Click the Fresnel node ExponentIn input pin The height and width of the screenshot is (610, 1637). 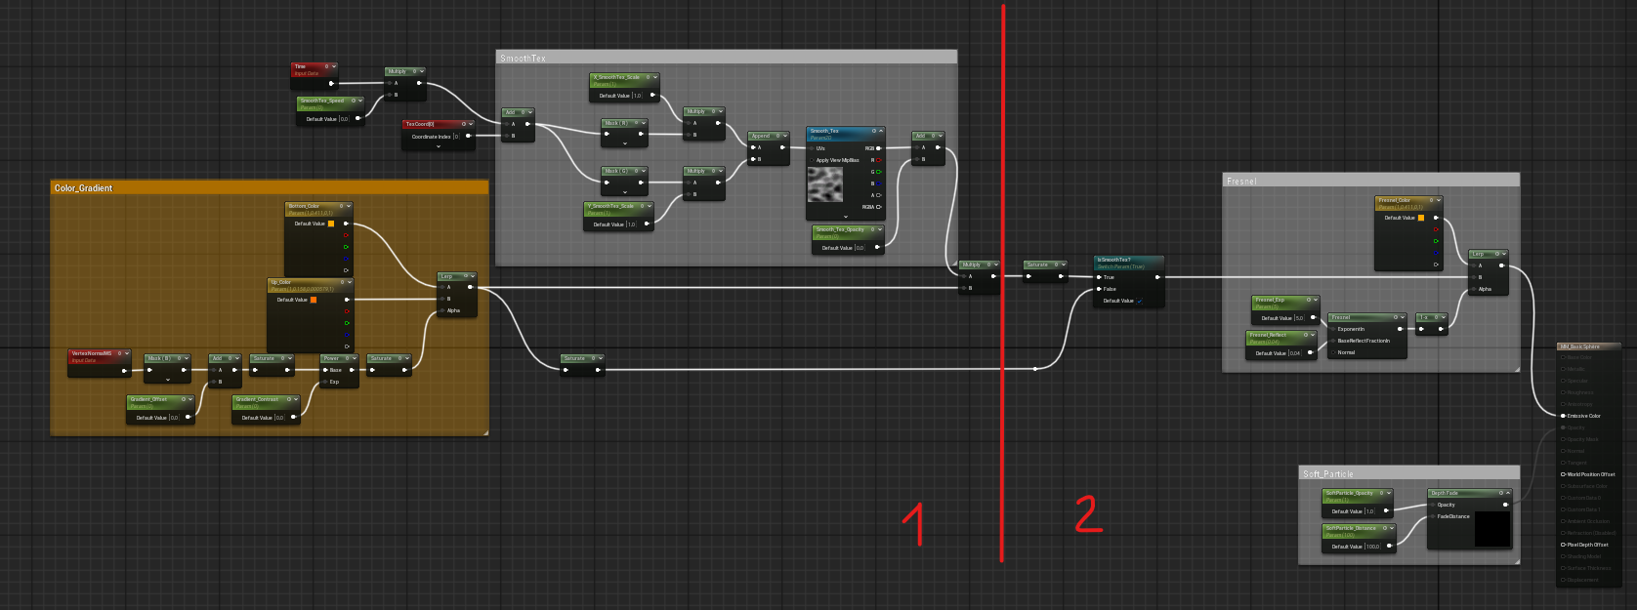pyautogui.click(x=1331, y=329)
